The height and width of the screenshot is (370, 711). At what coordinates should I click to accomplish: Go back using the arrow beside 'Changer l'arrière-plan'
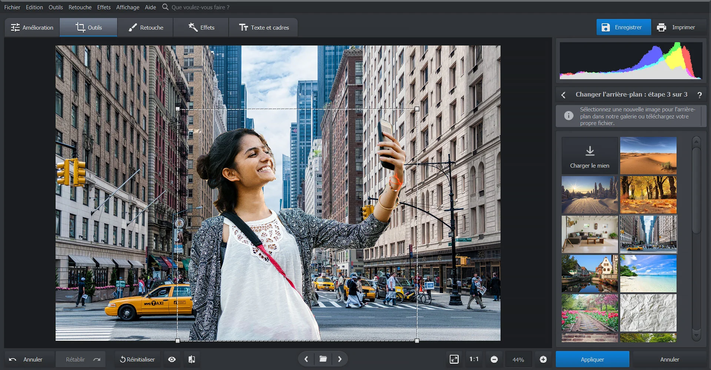(x=563, y=95)
